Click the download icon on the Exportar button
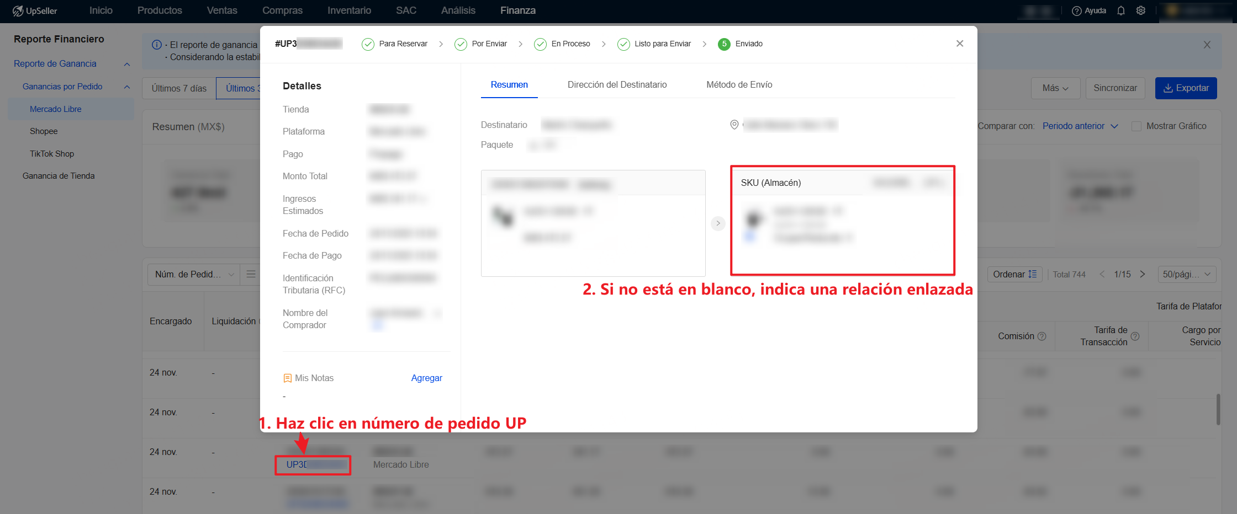The width and height of the screenshot is (1237, 514). (x=1169, y=88)
